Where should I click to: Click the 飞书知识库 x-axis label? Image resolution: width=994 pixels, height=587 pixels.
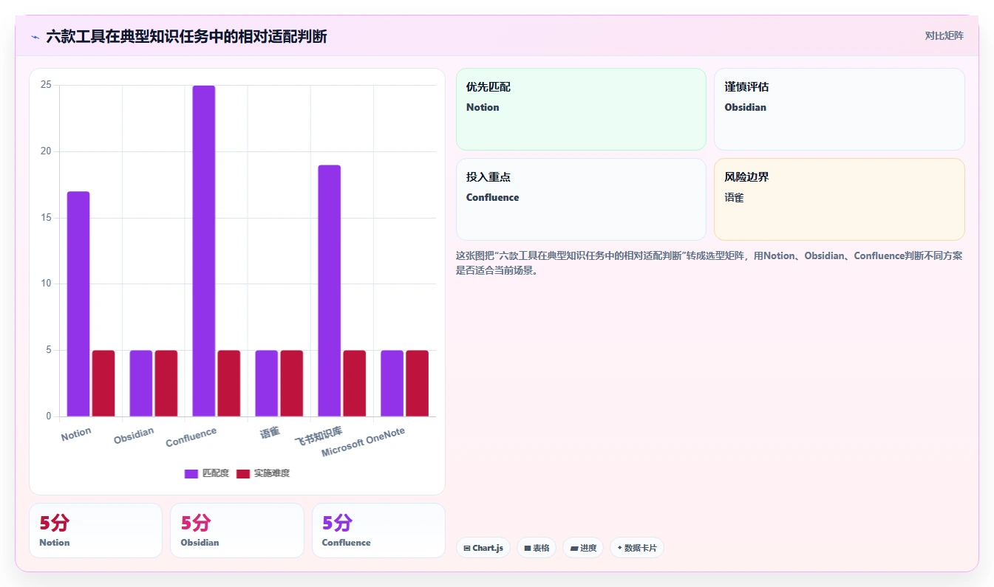click(x=319, y=436)
